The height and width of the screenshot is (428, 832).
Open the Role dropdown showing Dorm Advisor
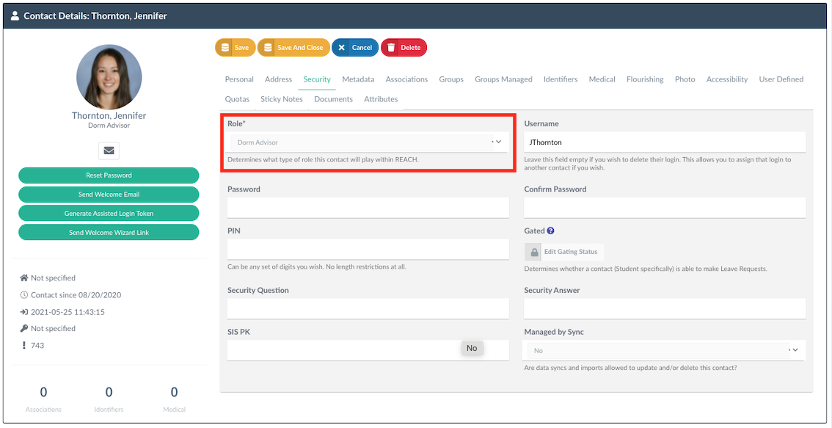(x=368, y=142)
